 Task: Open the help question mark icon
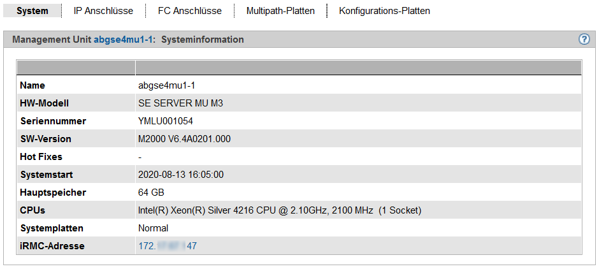click(x=584, y=39)
